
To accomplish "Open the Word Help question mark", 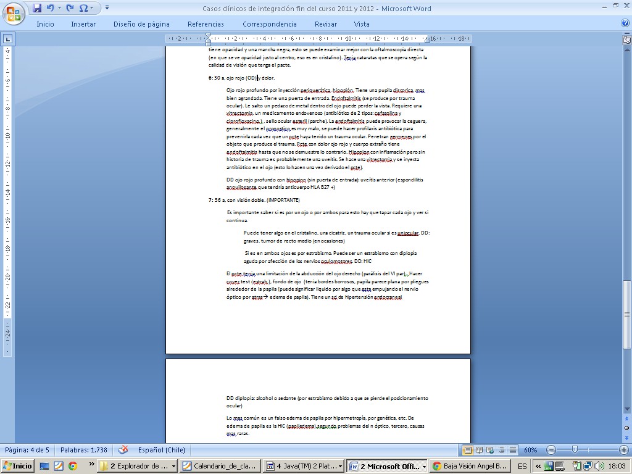I will click(625, 23).
